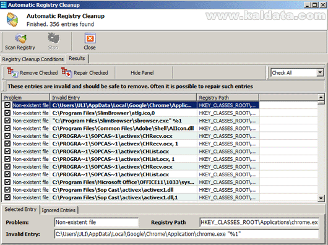Select the CHList.ocx, 1 entry row
This screenshot has width=328, height=245.
tap(131, 159)
